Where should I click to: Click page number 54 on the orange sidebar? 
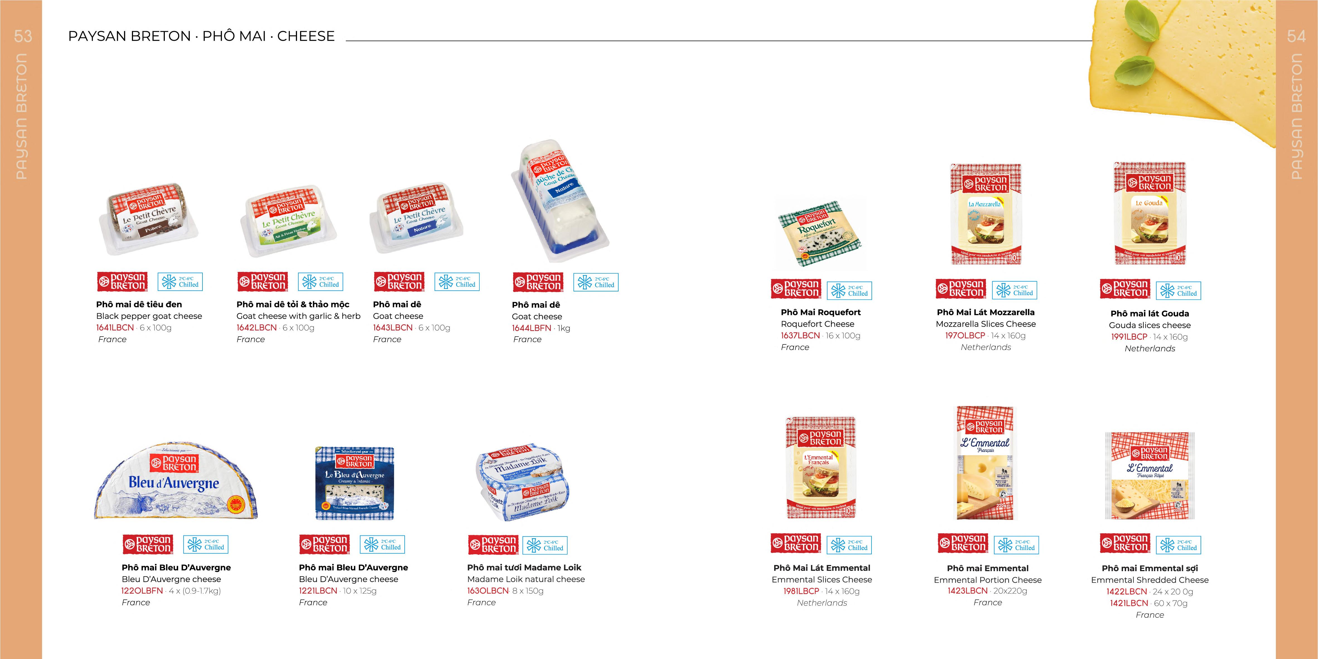(x=1296, y=36)
